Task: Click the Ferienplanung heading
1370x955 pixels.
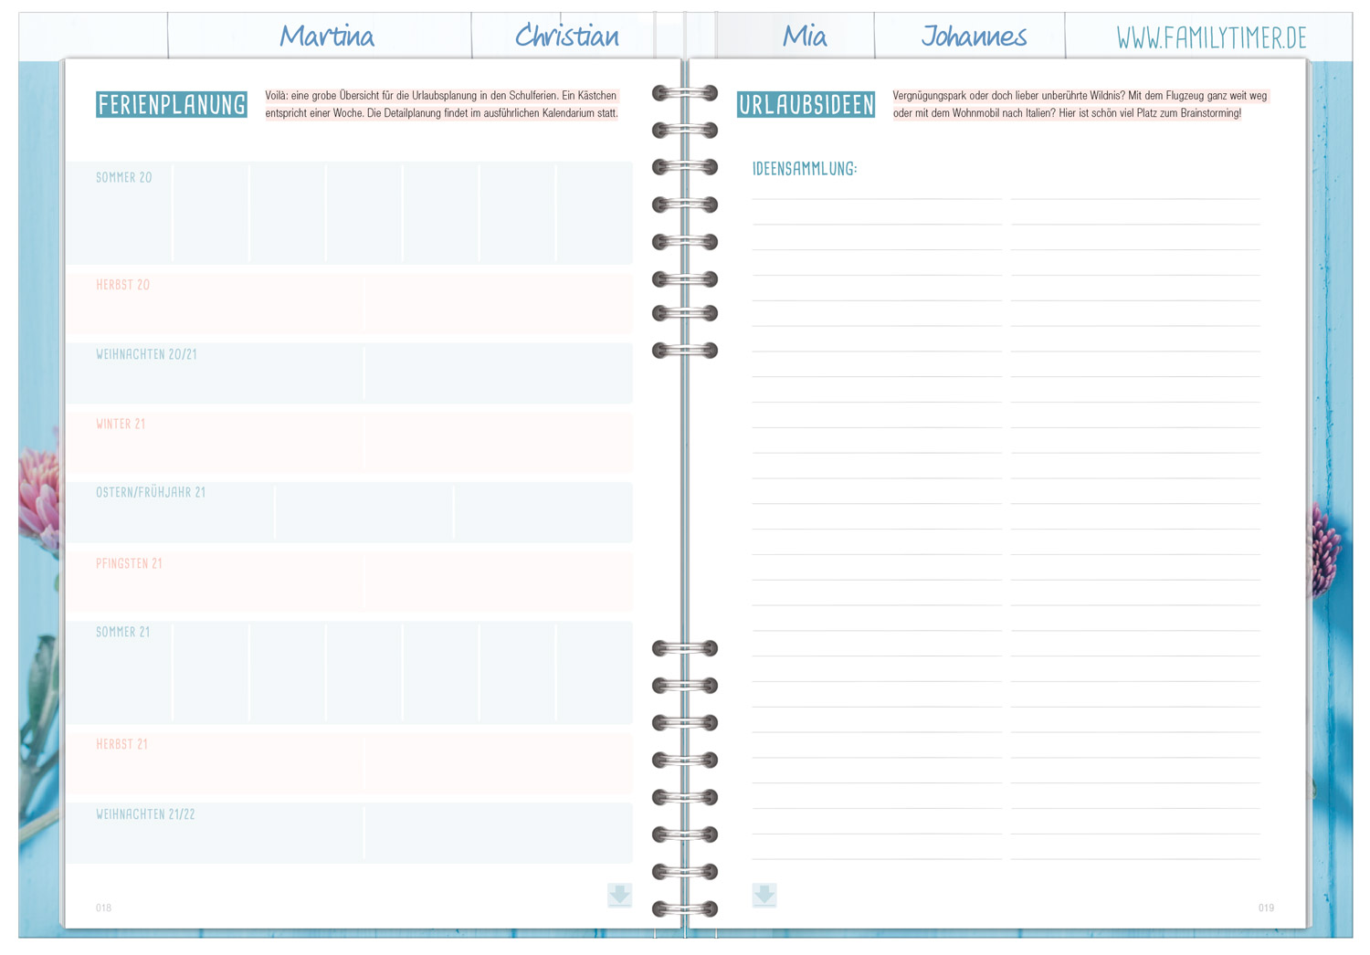Action: 172,105
